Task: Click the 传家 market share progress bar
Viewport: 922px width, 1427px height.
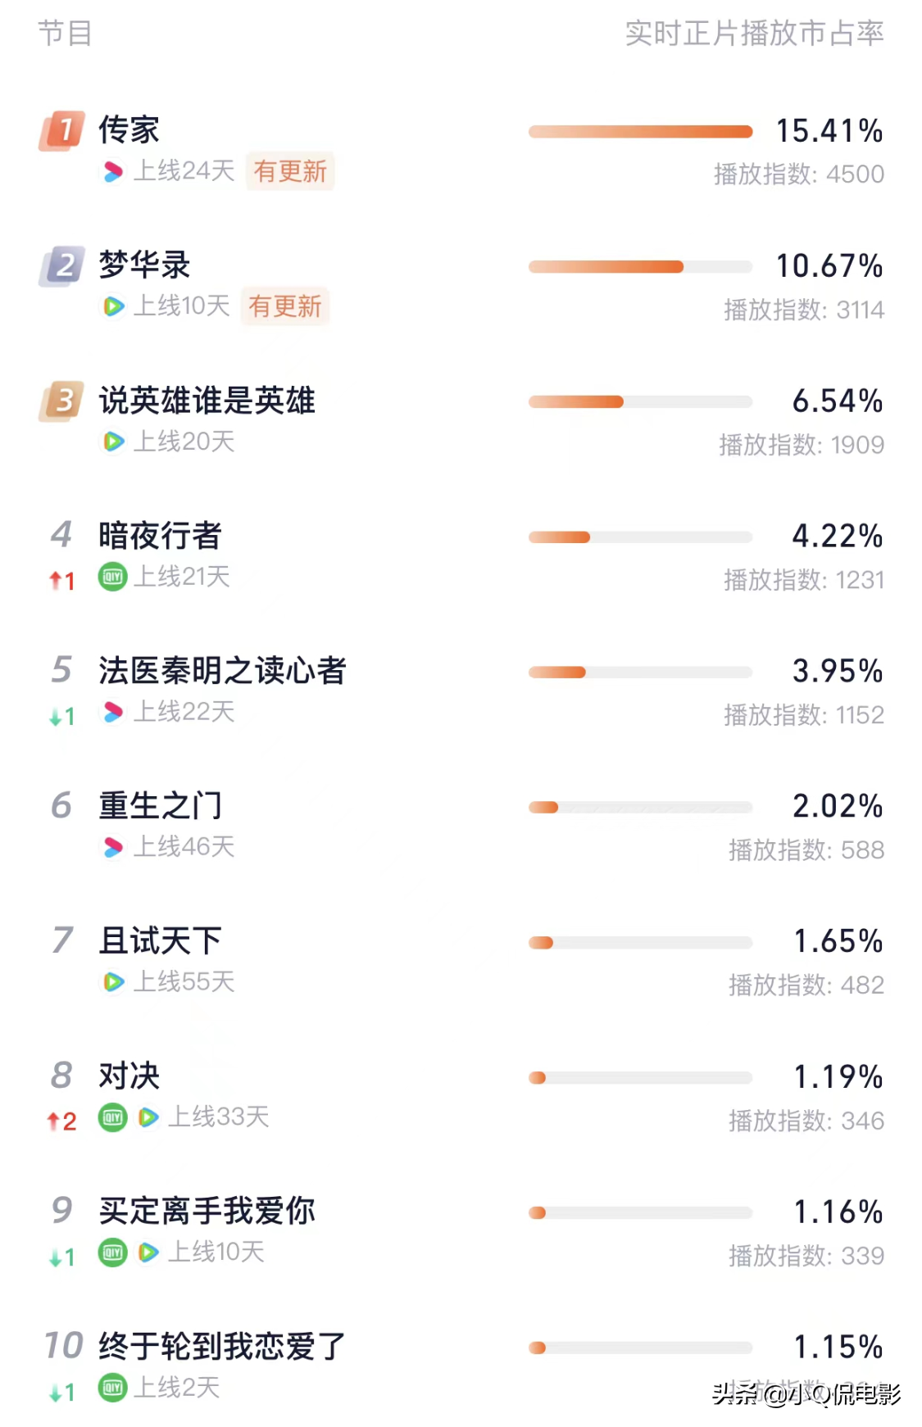Action: tap(640, 132)
